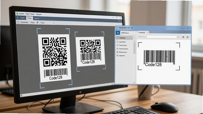
Task: Click the sidebar scrollbar thumb in the front window
Action: [x=134, y=48]
